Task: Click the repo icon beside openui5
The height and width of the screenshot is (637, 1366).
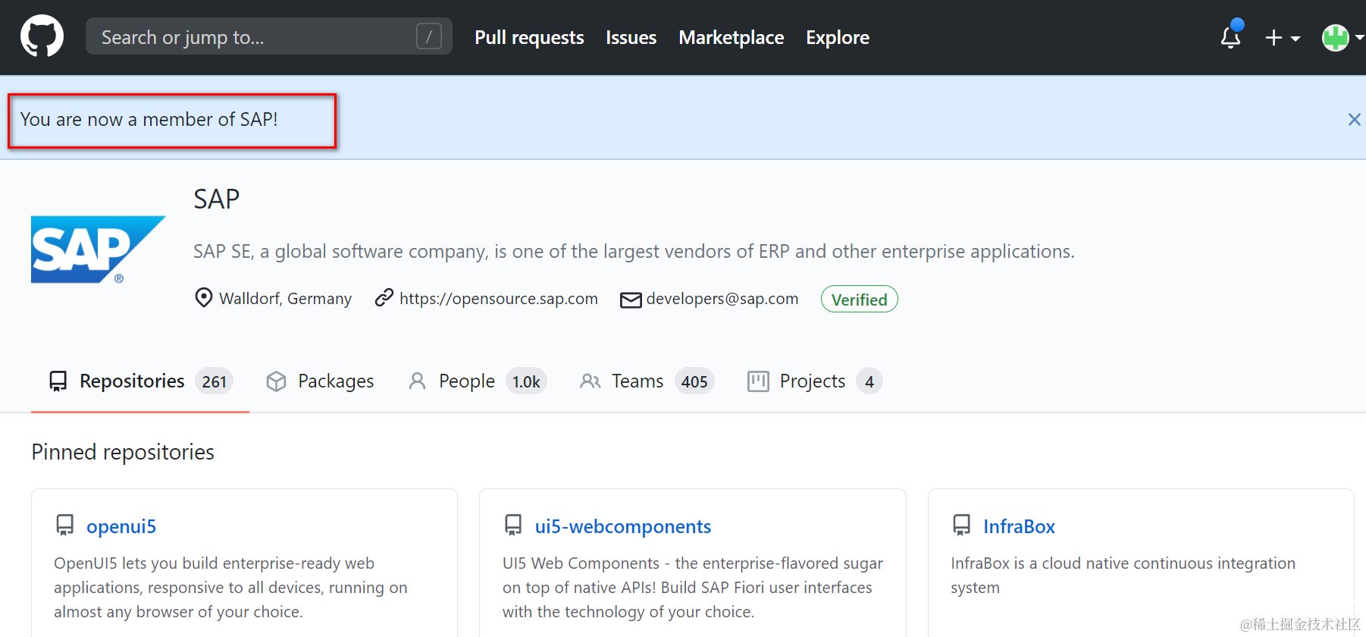Action: 65,525
